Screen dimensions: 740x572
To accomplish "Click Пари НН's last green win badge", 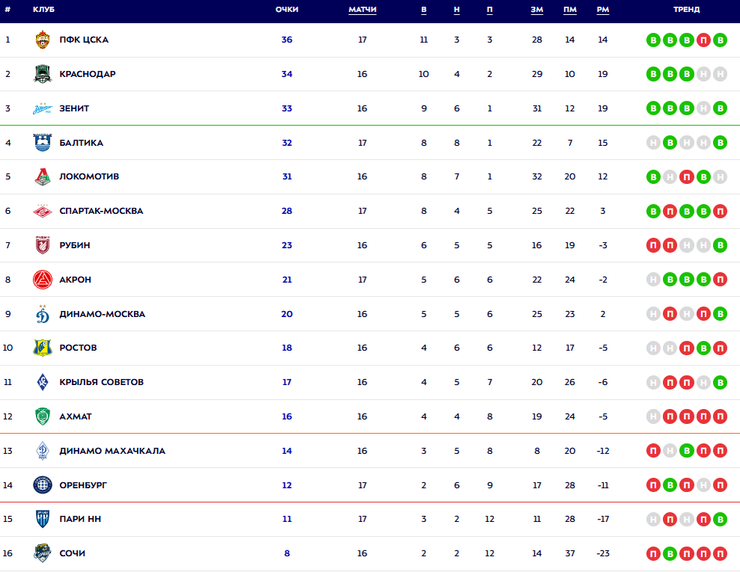I will [x=720, y=520].
